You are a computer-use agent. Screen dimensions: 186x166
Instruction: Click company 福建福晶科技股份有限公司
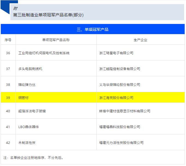tap(120, 127)
